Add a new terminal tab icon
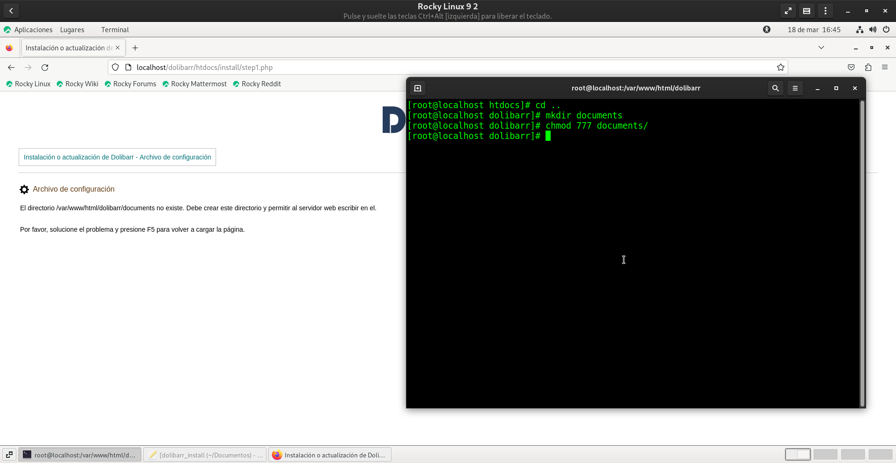 (x=418, y=88)
